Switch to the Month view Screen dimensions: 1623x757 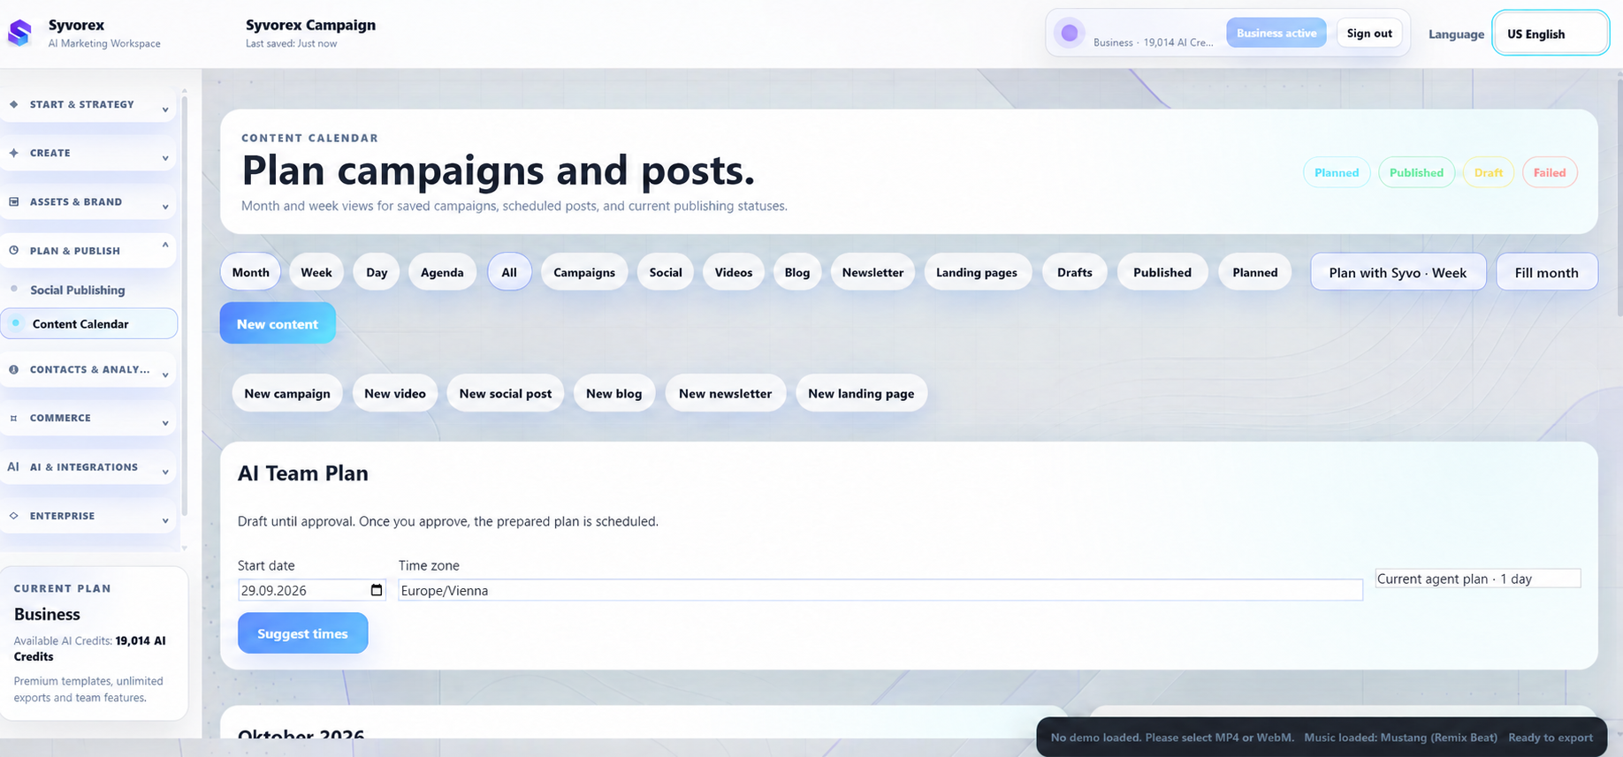[x=251, y=272]
